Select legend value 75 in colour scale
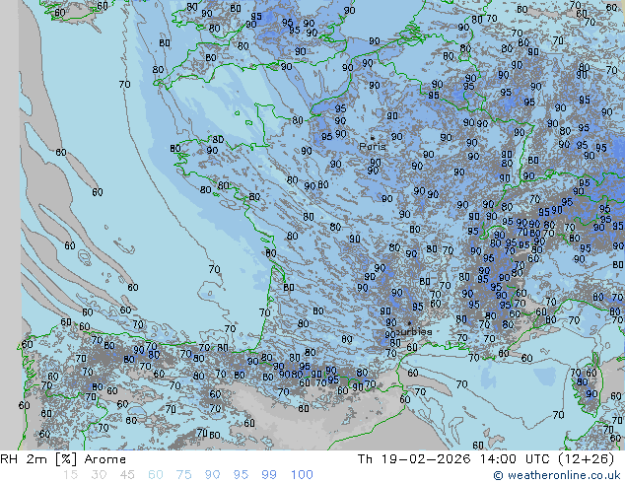Viewport: 625px width, 483px height. (183, 475)
